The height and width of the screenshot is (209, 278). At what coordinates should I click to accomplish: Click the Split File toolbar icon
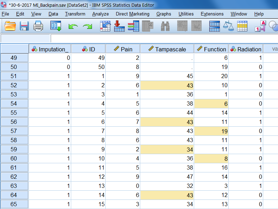[215, 26]
